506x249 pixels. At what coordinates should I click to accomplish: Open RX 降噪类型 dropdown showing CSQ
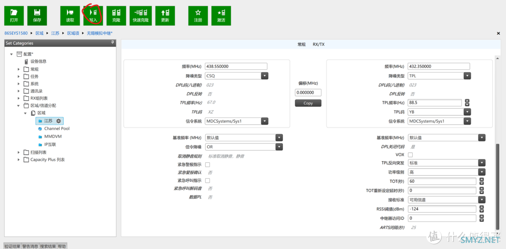(265, 76)
